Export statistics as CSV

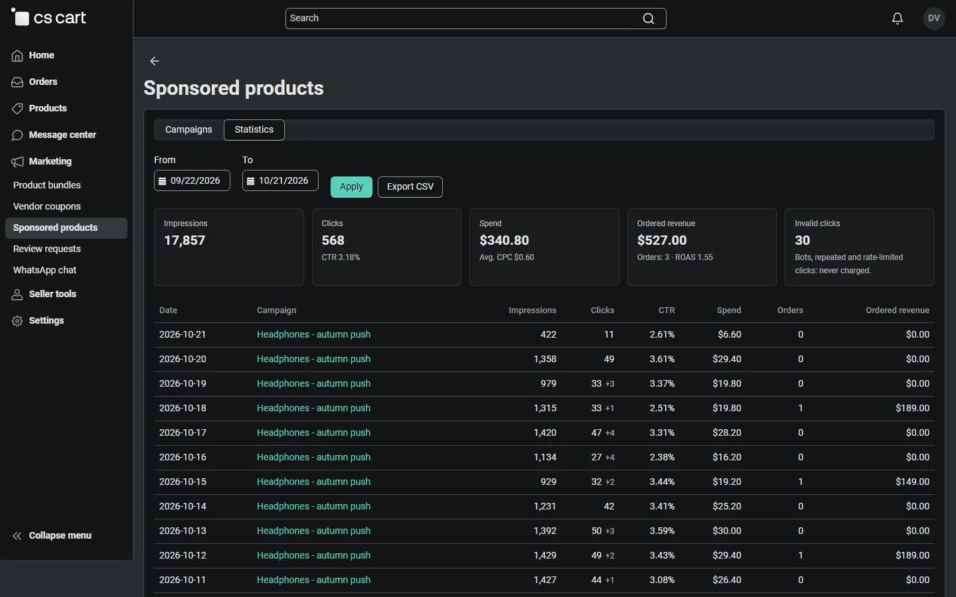click(410, 187)
